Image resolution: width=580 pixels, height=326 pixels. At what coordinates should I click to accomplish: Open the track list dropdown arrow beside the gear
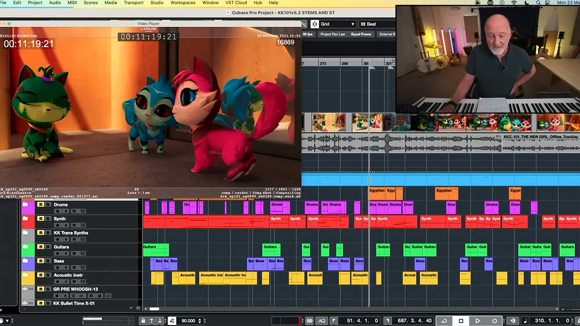(131, 308)
